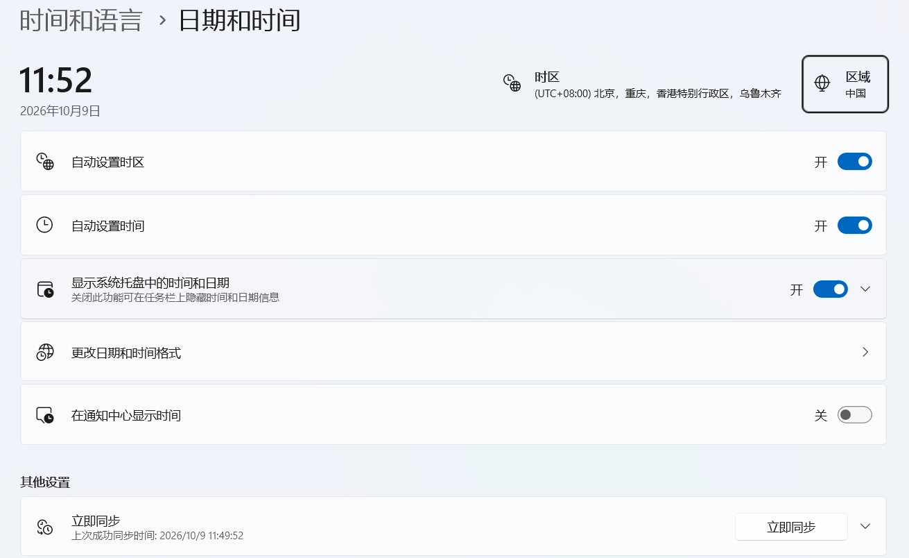Expand the 显示系统托盘中的时间和日期 section chevron
Viewport: 909px width, 558px height.
tap(865, 289)
